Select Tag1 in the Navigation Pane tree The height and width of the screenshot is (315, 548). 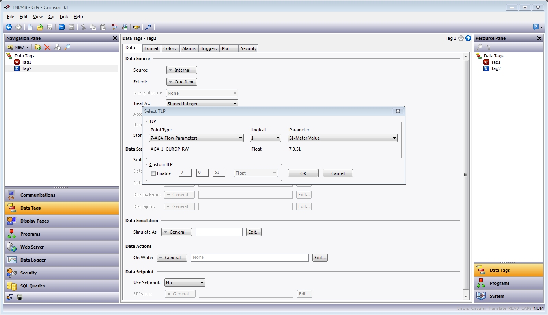click(26, 62)
